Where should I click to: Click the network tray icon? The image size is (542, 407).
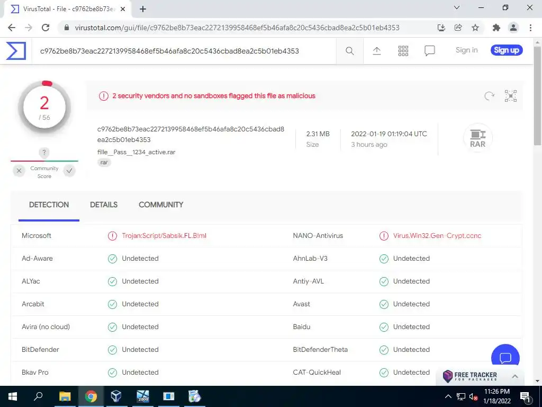[x=461, y=396]
